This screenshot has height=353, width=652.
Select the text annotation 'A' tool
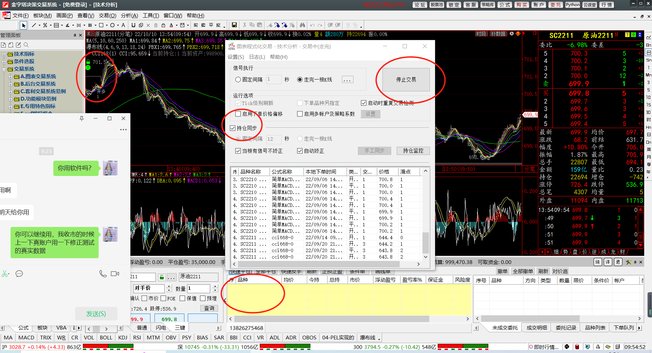(123, 25)
